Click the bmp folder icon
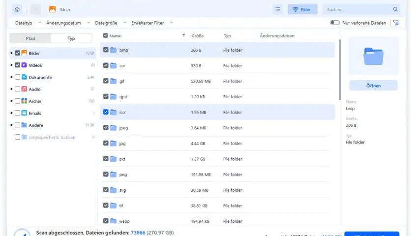Screen dimensions: 413x236 point(113,50)
